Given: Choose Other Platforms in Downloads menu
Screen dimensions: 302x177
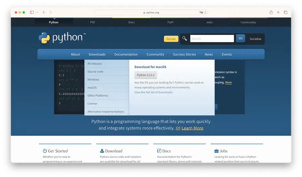Looking at the screenshot, I should (x=107, y=96).
